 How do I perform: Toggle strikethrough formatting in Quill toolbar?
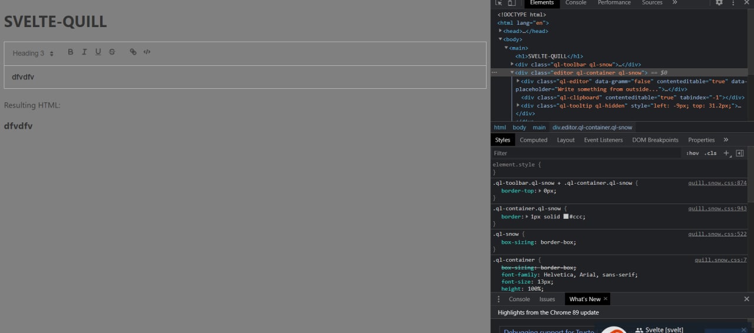(112, 52)
